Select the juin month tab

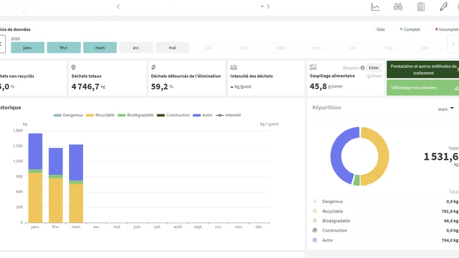[x=208, y=47]
